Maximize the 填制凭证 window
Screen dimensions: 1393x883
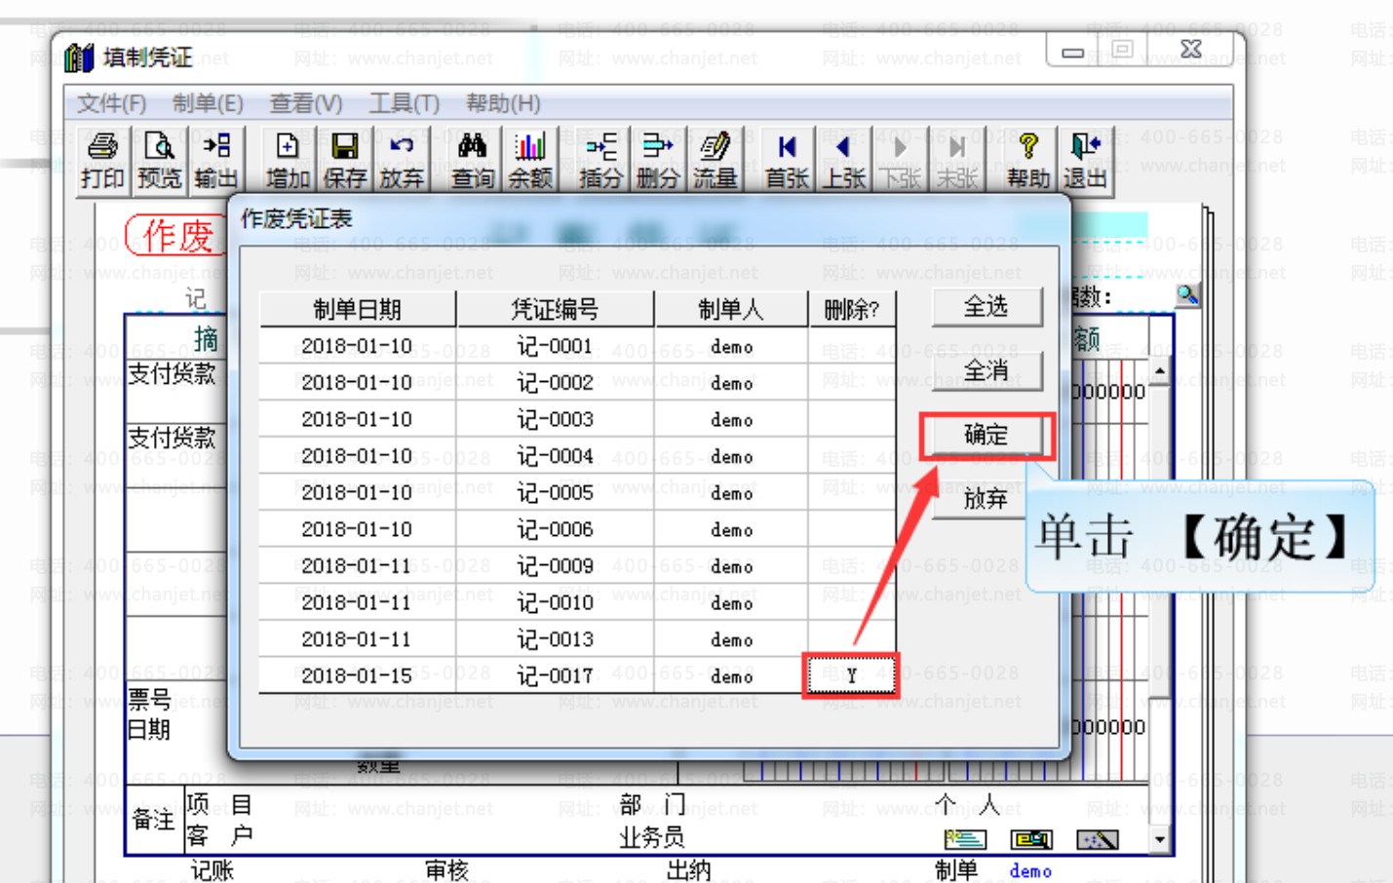pyautogui.click(x=1123, y=48)
